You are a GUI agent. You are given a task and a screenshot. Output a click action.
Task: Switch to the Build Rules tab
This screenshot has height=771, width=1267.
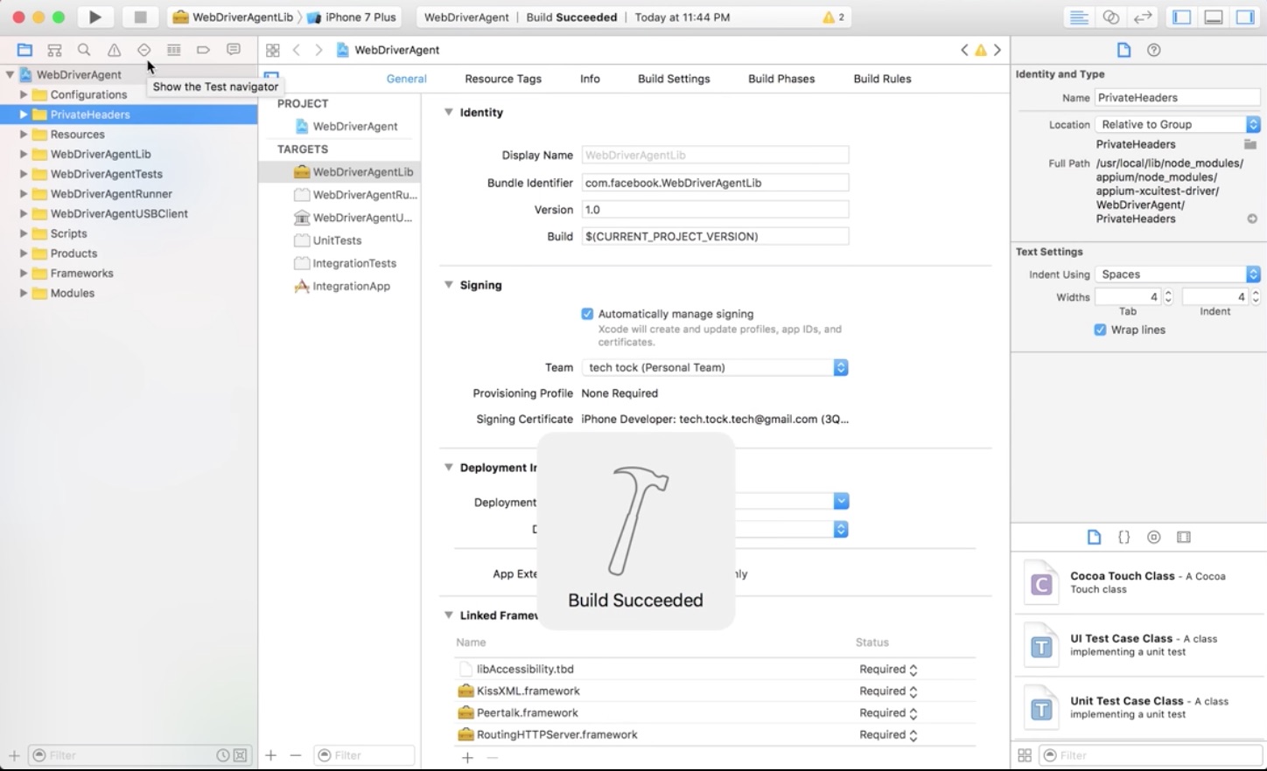(882, 79)
